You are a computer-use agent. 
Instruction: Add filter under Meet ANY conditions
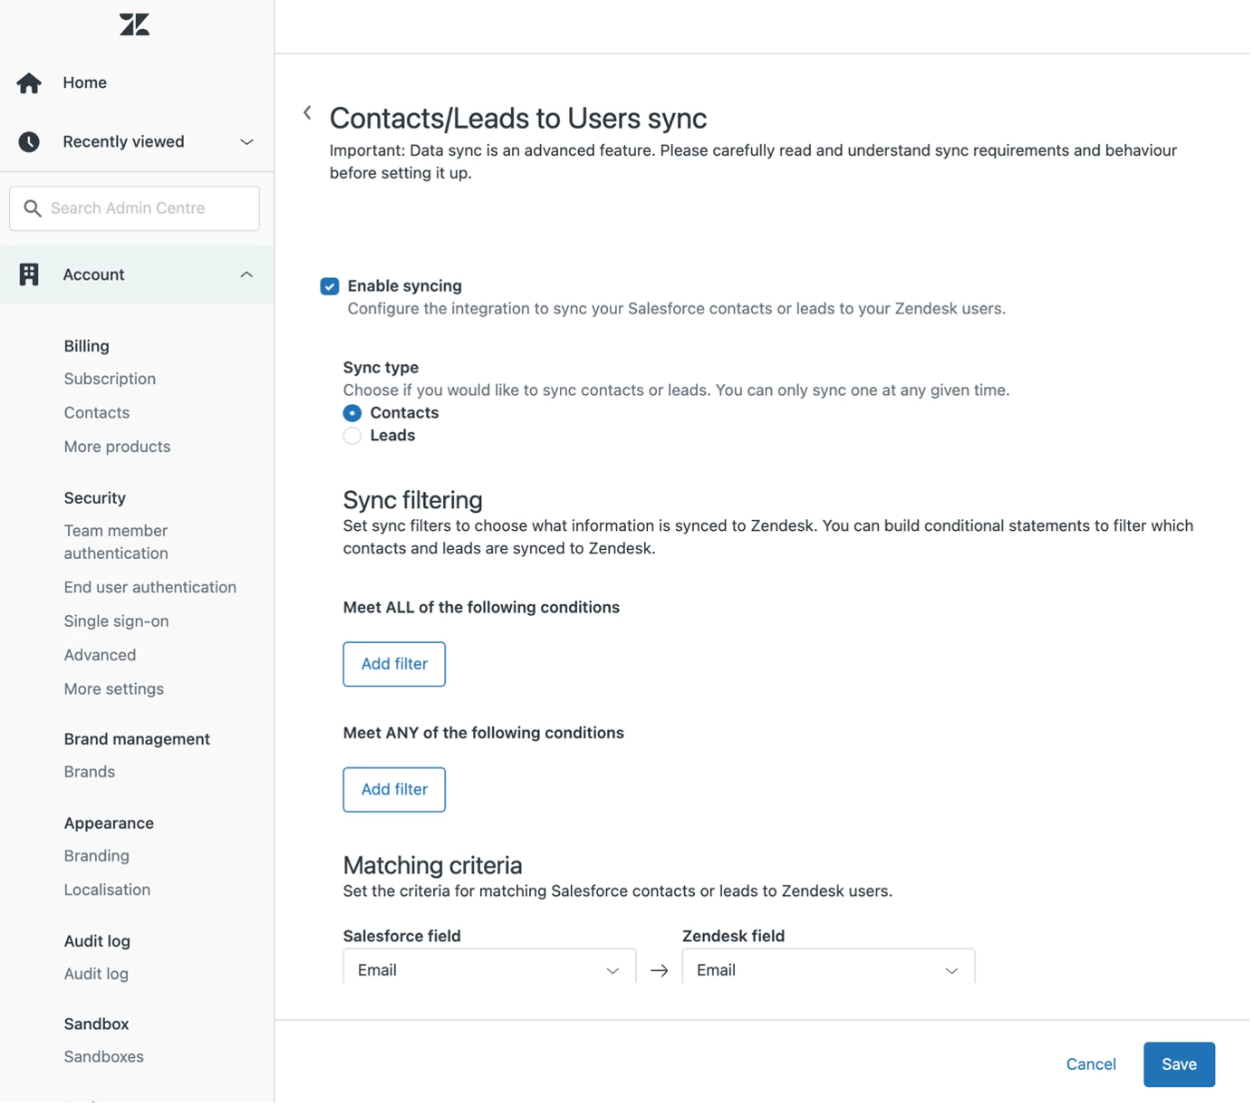[x=395, y=792]
